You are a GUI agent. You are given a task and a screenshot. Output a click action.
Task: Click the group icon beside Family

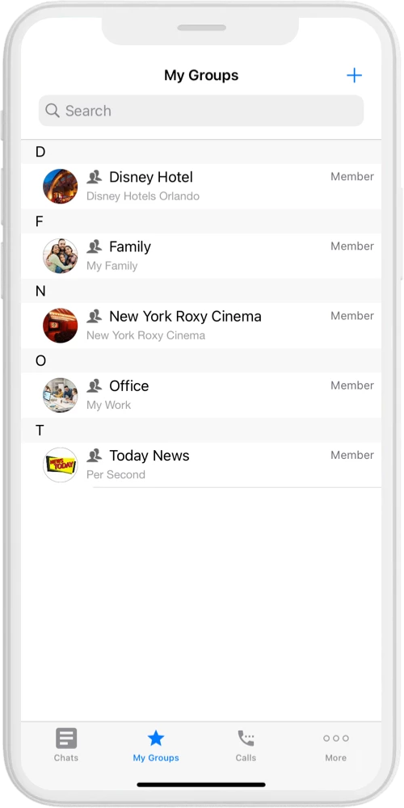tap(94, 246)
